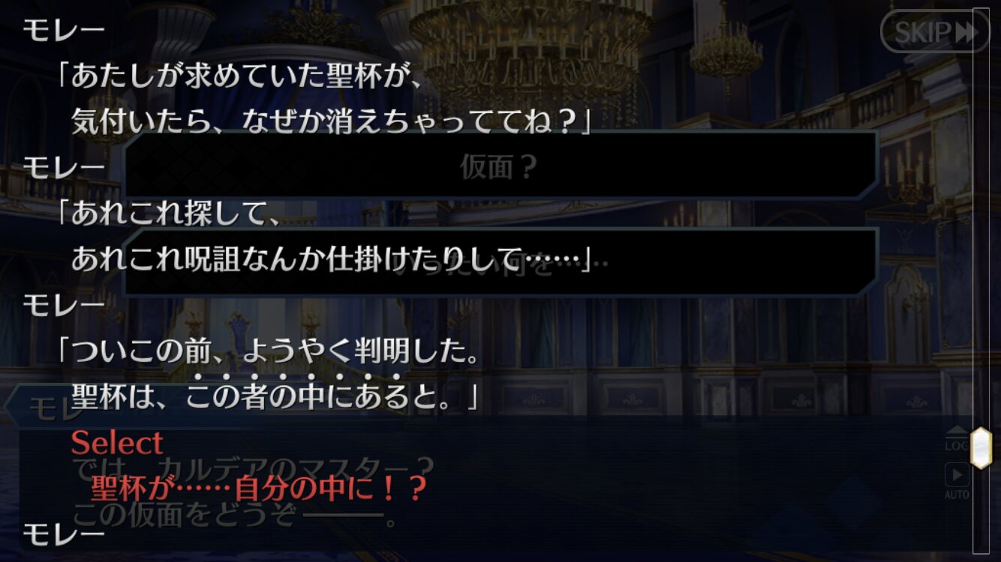Click the log line ついこの前、ようやく判明した
The height and width of the screenshot is (562, 1001).
click(268, 353)
